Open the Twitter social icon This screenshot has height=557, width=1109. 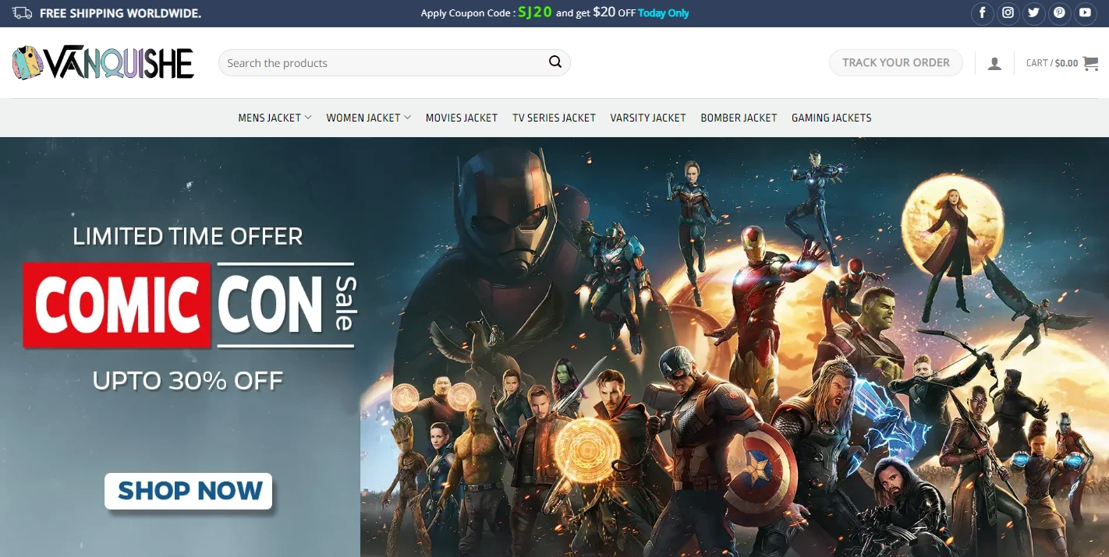[x=1033, y=12]
